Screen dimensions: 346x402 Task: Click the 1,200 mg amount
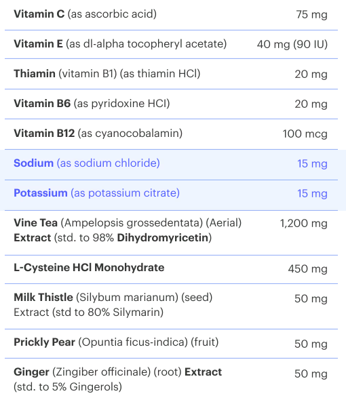tap(304, 224)
